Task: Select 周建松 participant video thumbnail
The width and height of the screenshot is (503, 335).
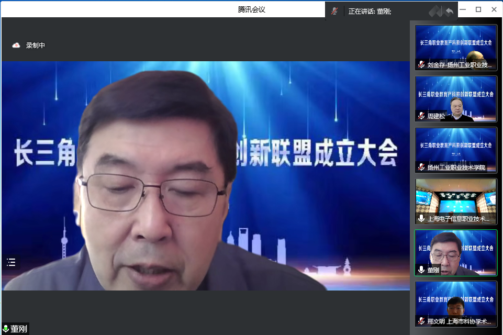Action: click(x=456, y=97)
